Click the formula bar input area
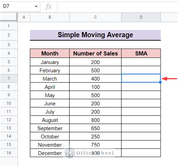Image resolution: width=178 pixels, height=166 pixels. pos(118,6)
